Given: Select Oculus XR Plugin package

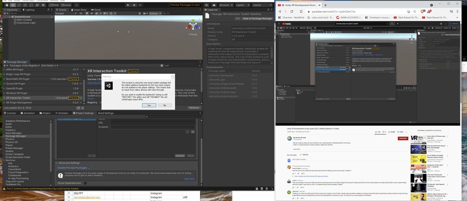Looking at the screenshot, I should pyautogui.click(x=44, y=83).
